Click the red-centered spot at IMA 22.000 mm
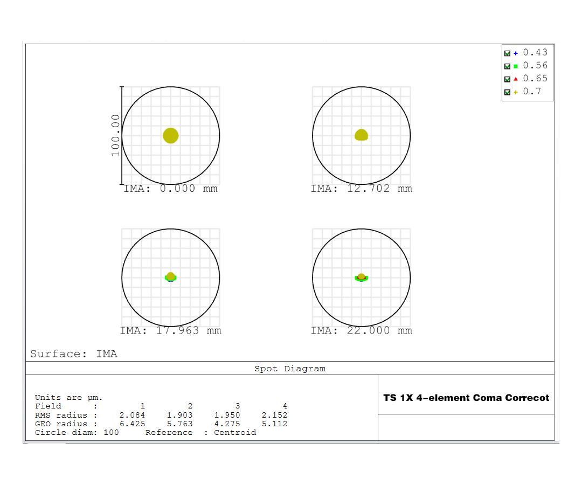 361,277
